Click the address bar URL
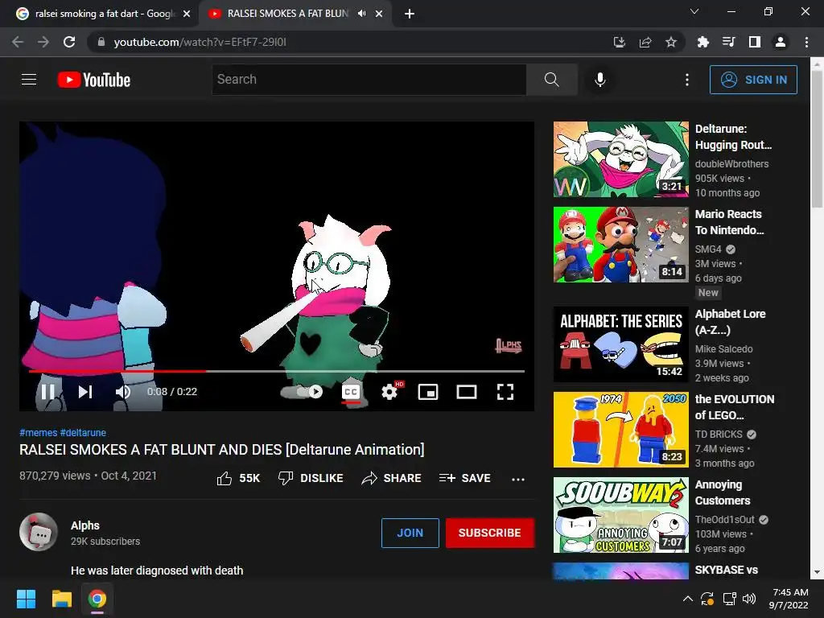The image size is (824, 618). point(200,42)
